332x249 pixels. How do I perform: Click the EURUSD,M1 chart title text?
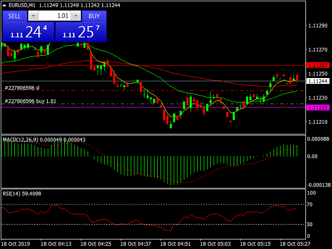pos(22,5)
